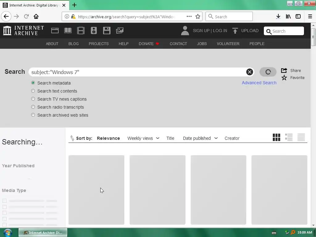The image size is (316, 237).
Task: Switch to detailed list view
Action: (x=289, y=137)
